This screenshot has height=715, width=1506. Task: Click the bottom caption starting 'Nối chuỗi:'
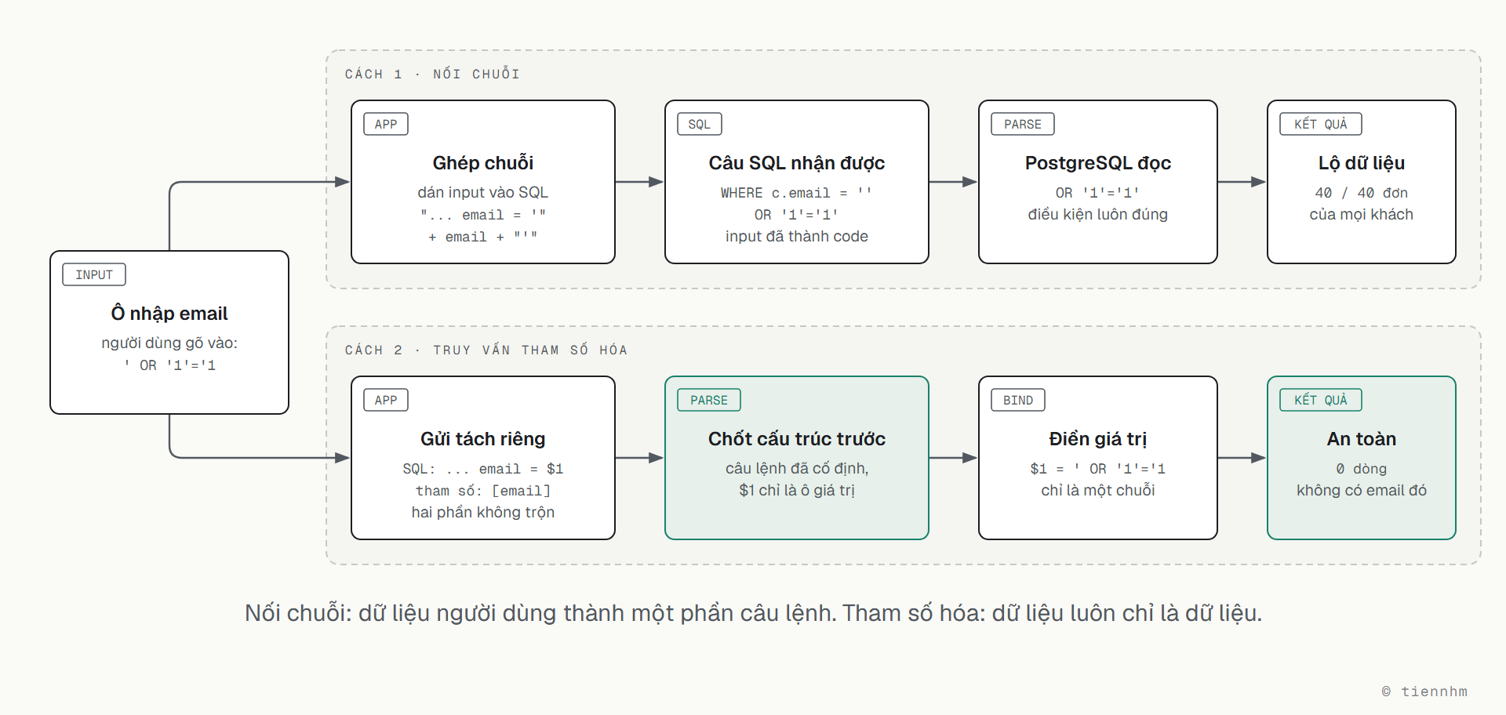pos(753,613)
